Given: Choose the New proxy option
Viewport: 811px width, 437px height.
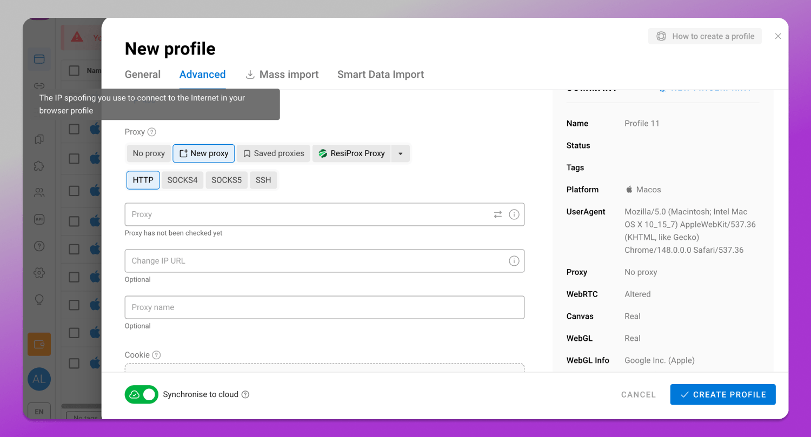Looking at the screenshot, I should [204, 153].
